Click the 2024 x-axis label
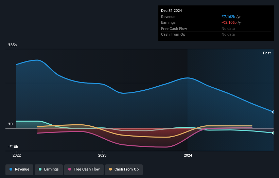This screenshot has height=178, width=279. tap(188, 155)
